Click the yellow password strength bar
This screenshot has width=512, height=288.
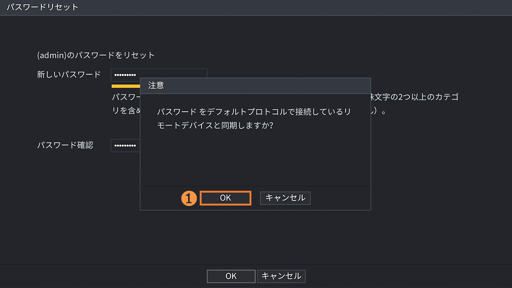point(126,86)
